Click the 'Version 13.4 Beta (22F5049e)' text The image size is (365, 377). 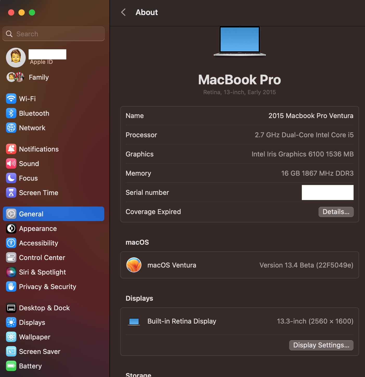306,265
